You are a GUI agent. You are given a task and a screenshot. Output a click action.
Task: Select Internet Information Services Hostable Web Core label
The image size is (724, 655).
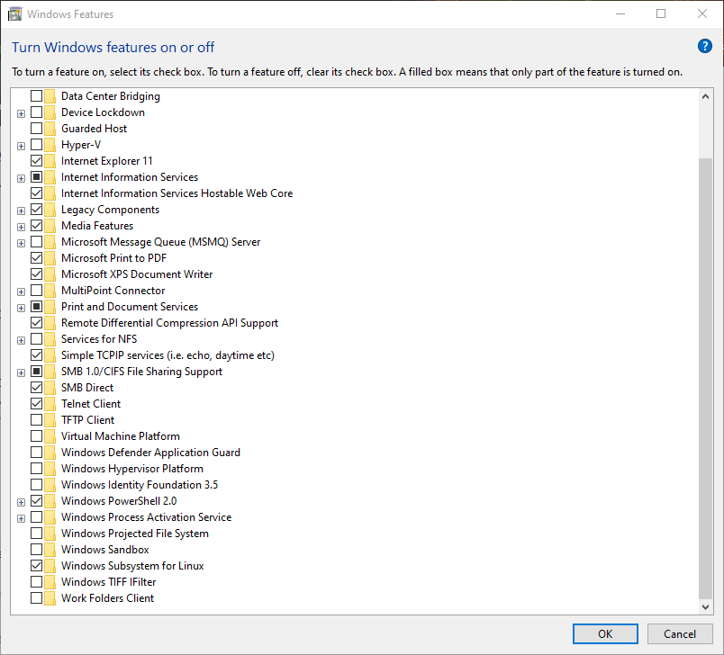tap(176, 193)
